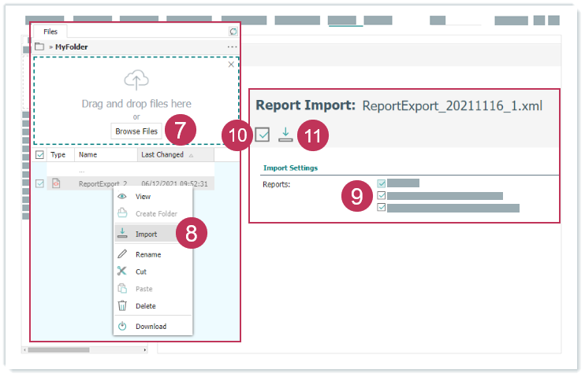Toggle the select-all checkbox in file list header
585x377 pixels.
coord(39,156)
